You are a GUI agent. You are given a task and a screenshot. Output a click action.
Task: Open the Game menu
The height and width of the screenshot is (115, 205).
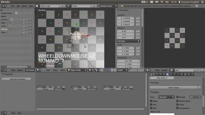click(x=24, y=6)
